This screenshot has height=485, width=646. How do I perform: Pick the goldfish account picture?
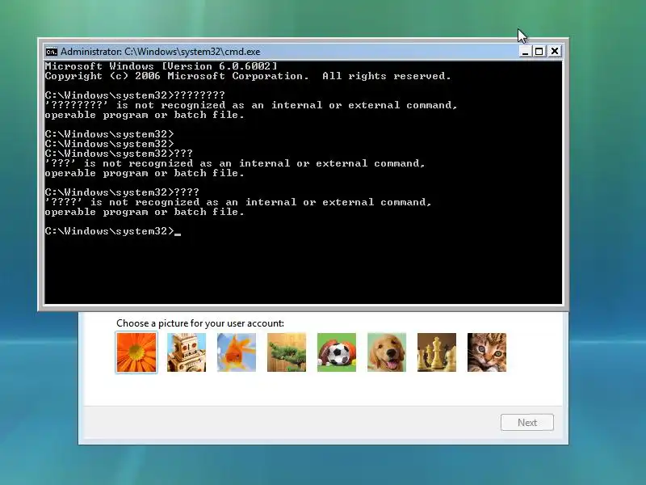(237, 352)
